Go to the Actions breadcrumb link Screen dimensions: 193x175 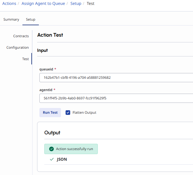[9, 4]
